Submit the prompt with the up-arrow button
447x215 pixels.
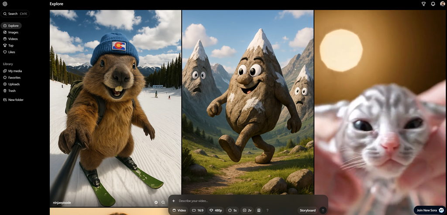point(323,210)
